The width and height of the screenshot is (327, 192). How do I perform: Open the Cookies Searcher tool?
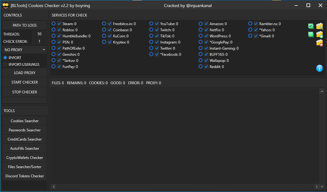tap(25, 121)
